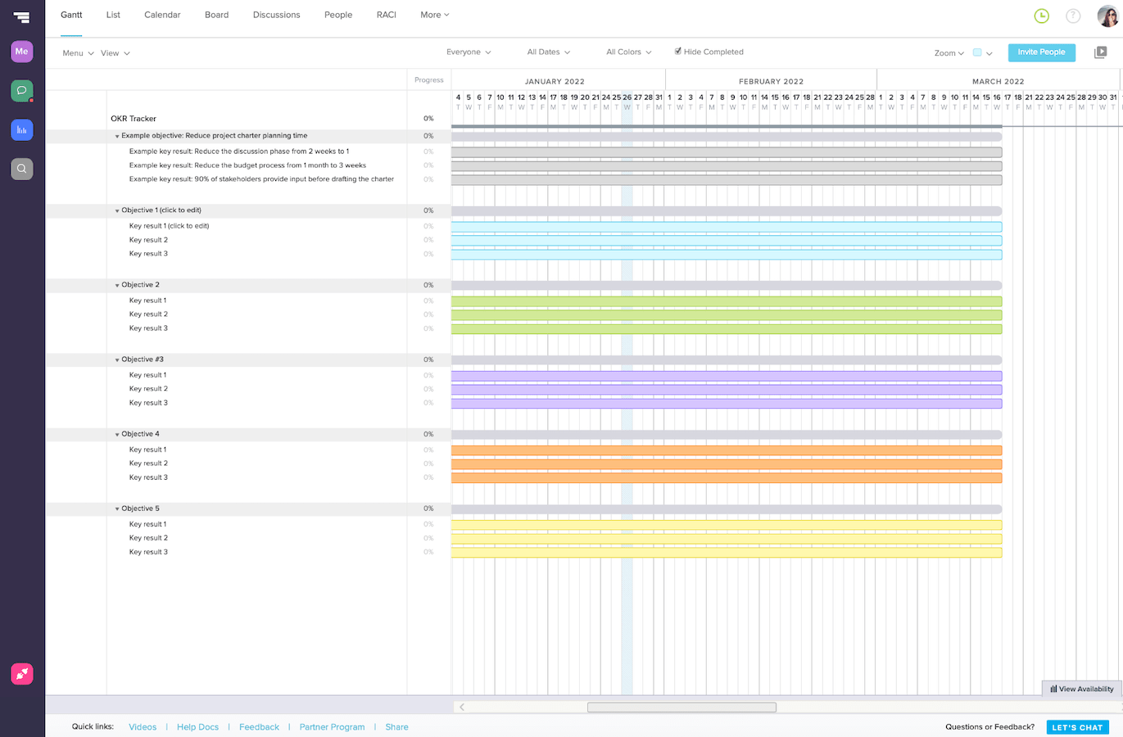Open the help question-mark icon

(1073, 16)
